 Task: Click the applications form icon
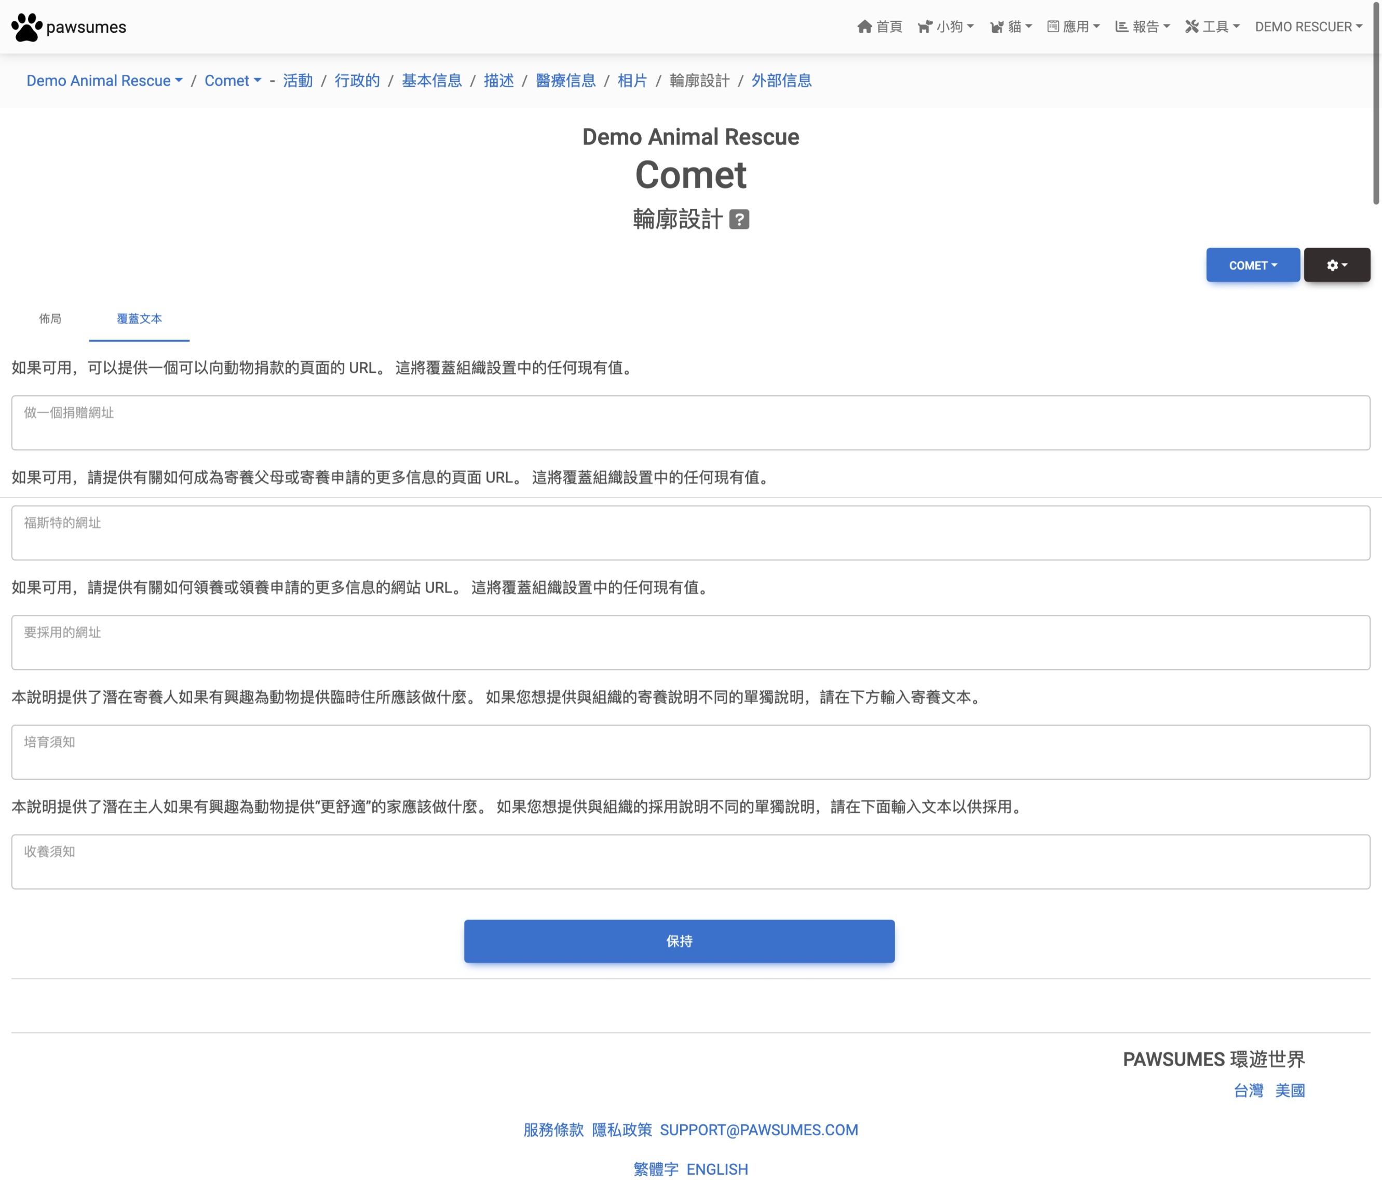click(1053, 26)
